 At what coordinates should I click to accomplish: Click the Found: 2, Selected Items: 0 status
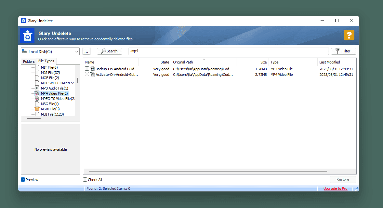(108, 188)
